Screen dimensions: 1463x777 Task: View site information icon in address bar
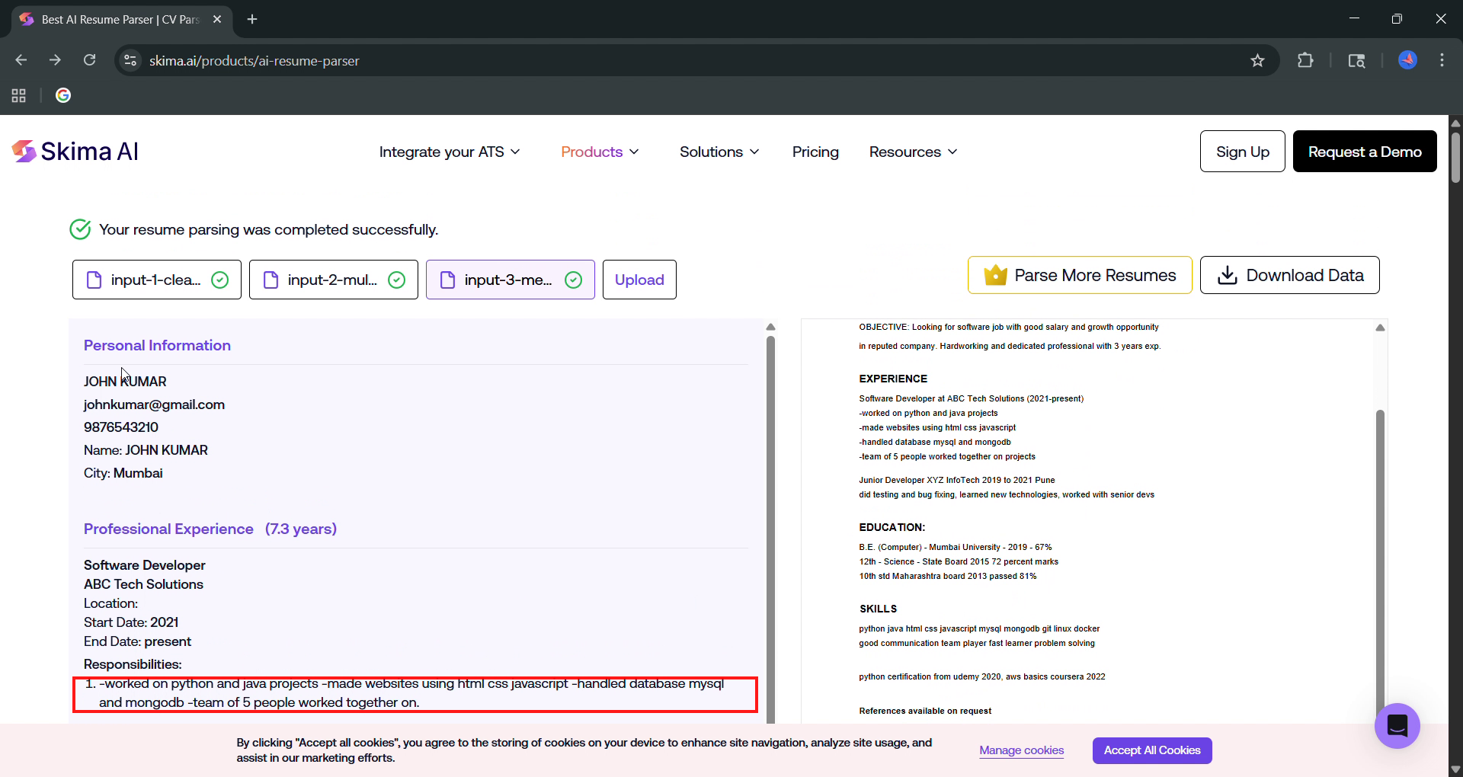tap(130, 60)
